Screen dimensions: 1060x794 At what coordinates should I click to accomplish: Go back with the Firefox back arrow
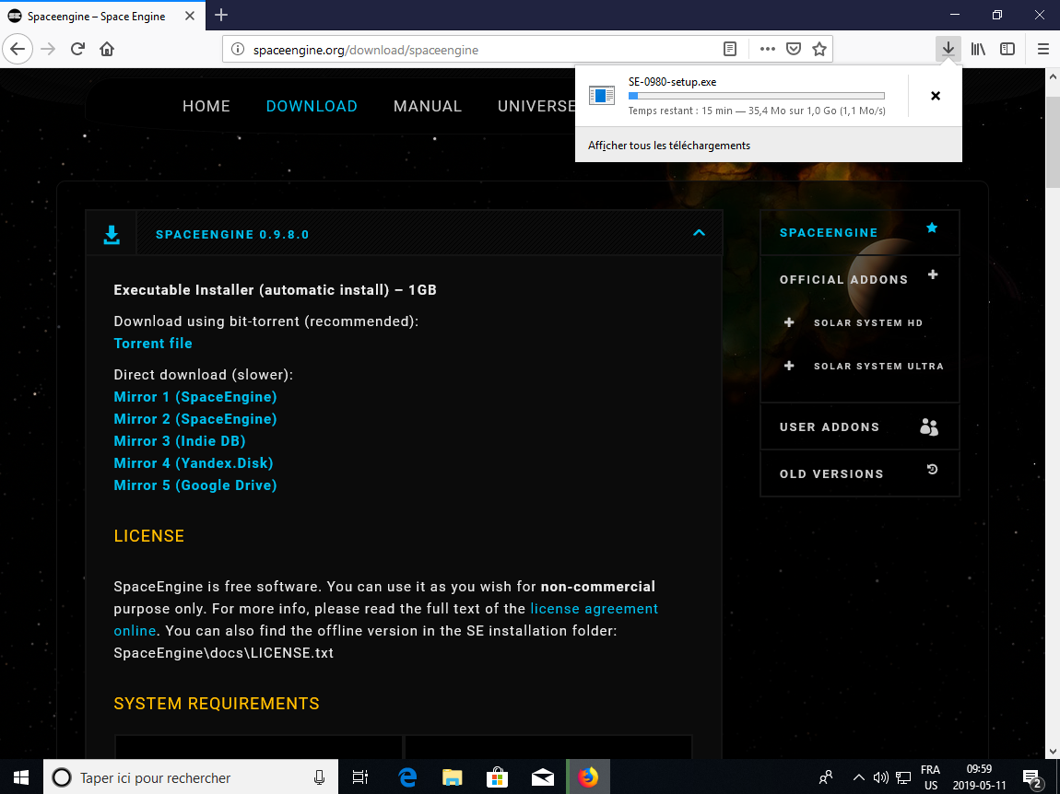click(18, 50)
